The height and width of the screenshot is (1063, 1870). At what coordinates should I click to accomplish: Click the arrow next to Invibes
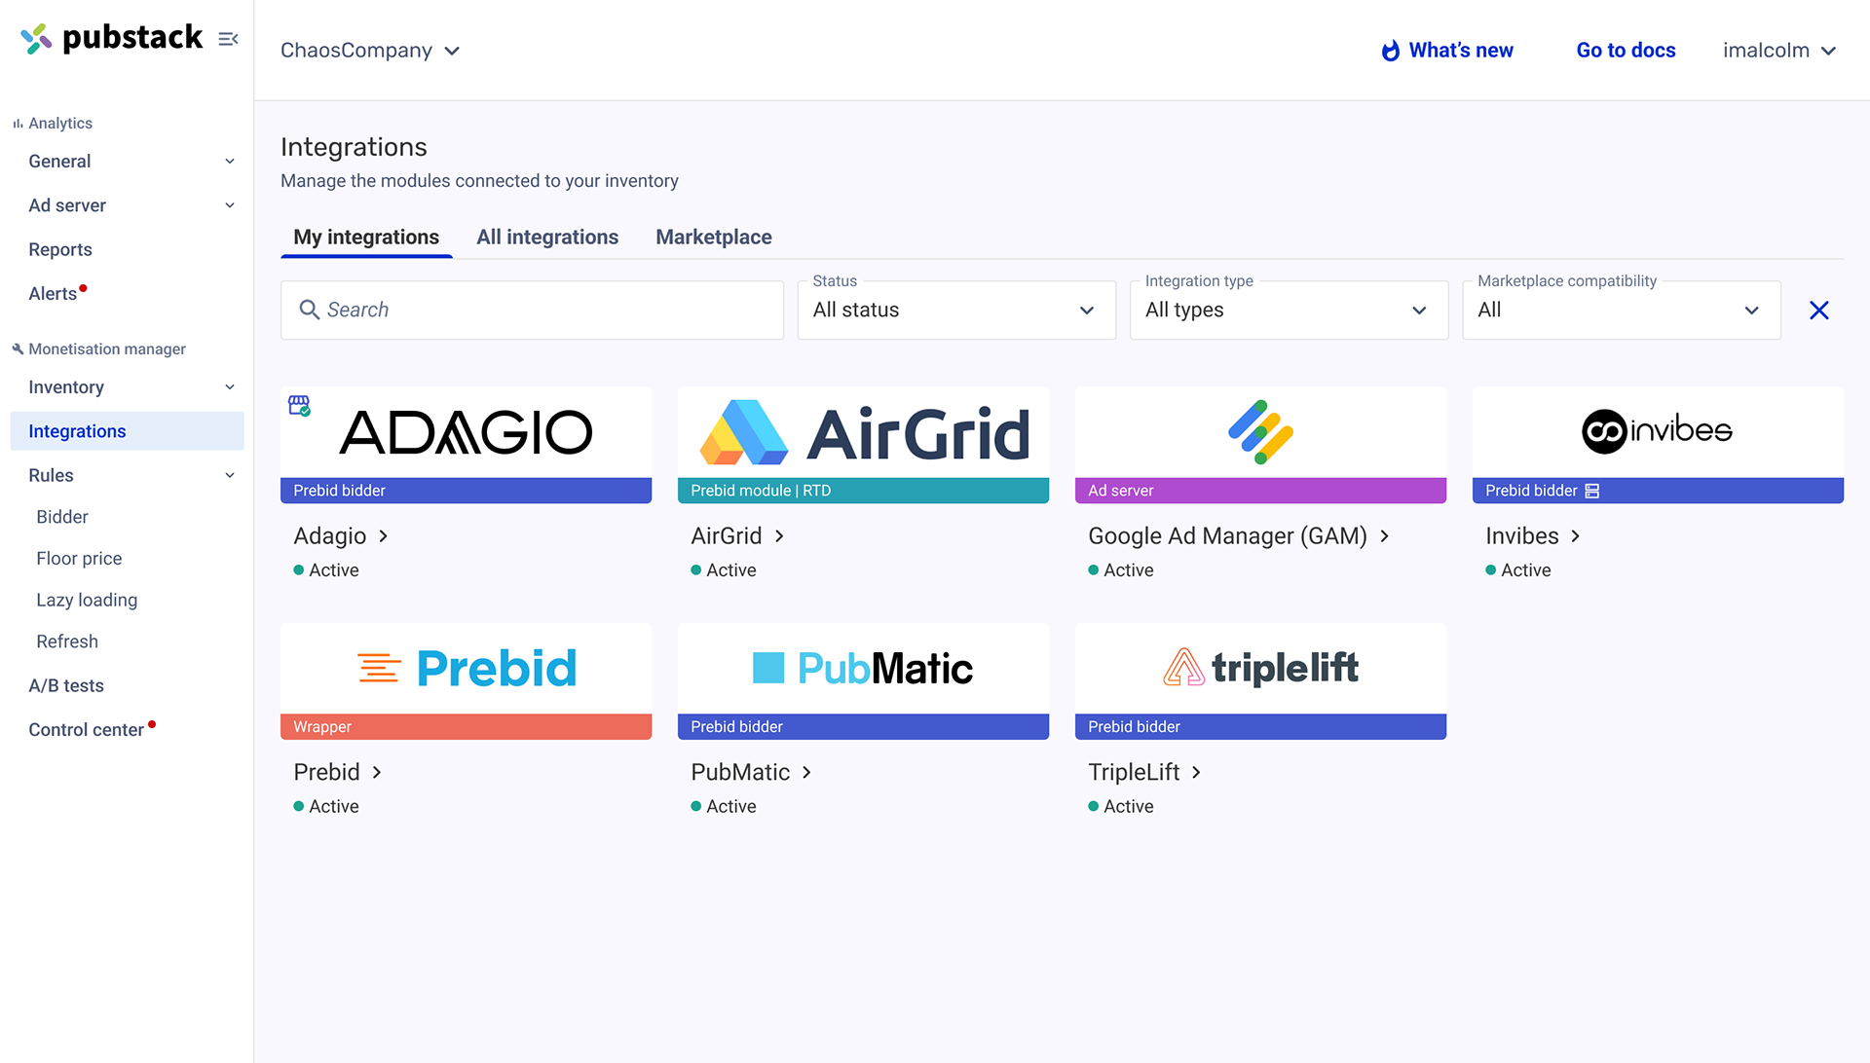click(x=1575, y=536)
